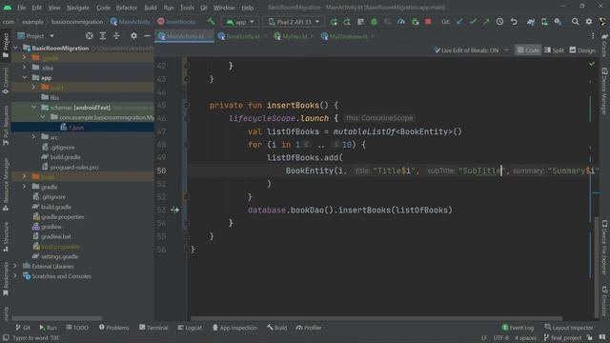The height and width of the screenshot is (343, 610).
Task: Collapse the BasicRoomMigration root node
Action: [x=15, y=48]
